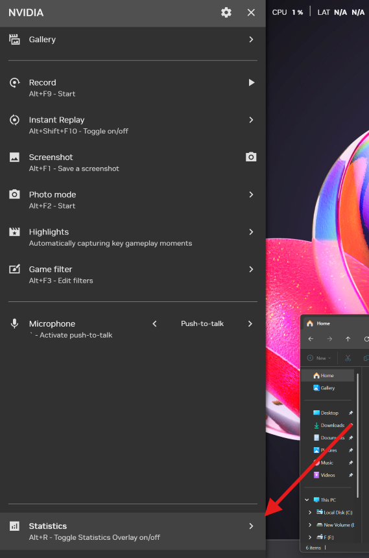The width and height of the screenshot is (369, 558).
Task: Click the Screenshot picture icon
Action: click(x=14, y=157)
